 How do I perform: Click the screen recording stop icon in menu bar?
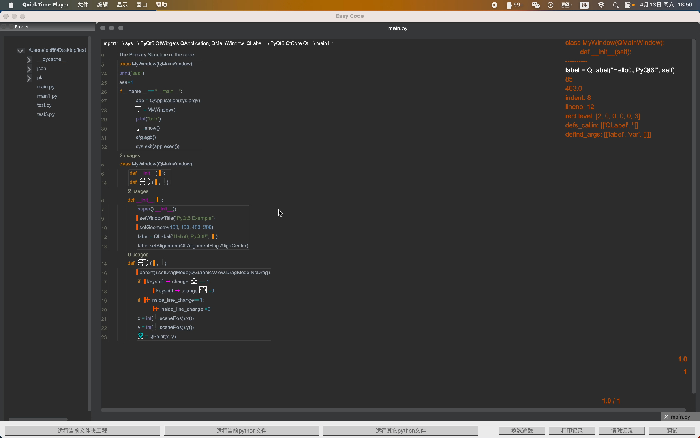(x=494, y=5)
